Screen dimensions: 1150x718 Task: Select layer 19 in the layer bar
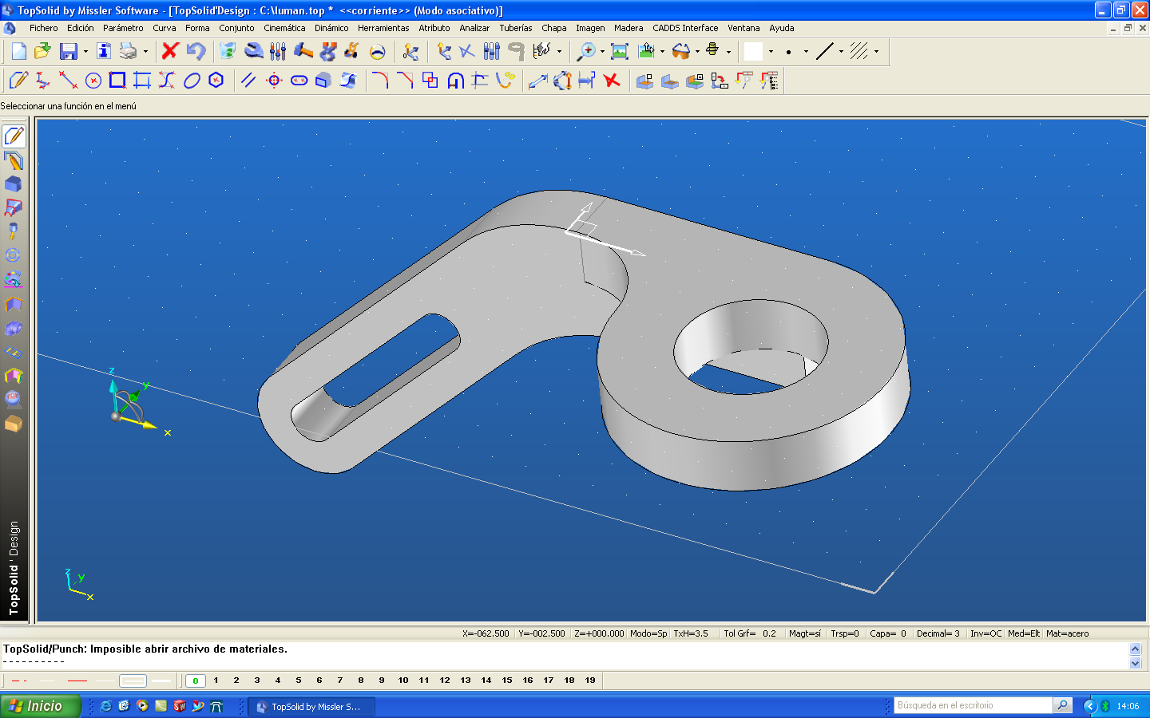coord(590,681)
